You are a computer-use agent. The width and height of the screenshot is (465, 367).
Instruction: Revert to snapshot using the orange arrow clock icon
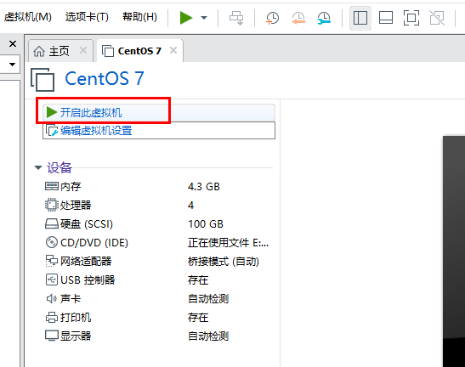pos(298,18)
